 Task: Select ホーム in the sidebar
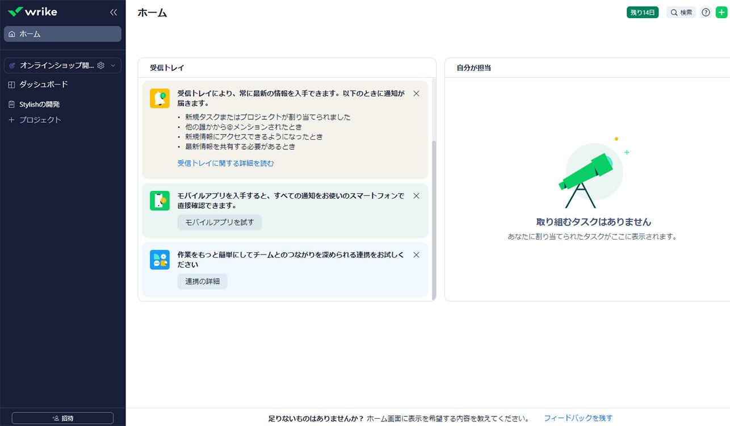tap(62, 34)
